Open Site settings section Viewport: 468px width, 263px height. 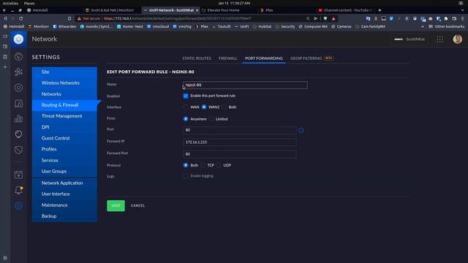64,72
